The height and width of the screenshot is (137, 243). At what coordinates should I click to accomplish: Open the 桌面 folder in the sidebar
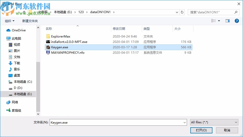(17, 75)
